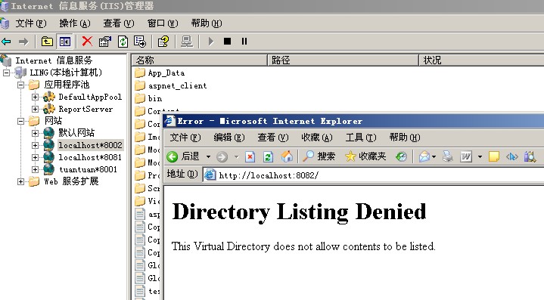
Task: Click the Edit with Word icon in IE
Action: [x=466, y=157]
